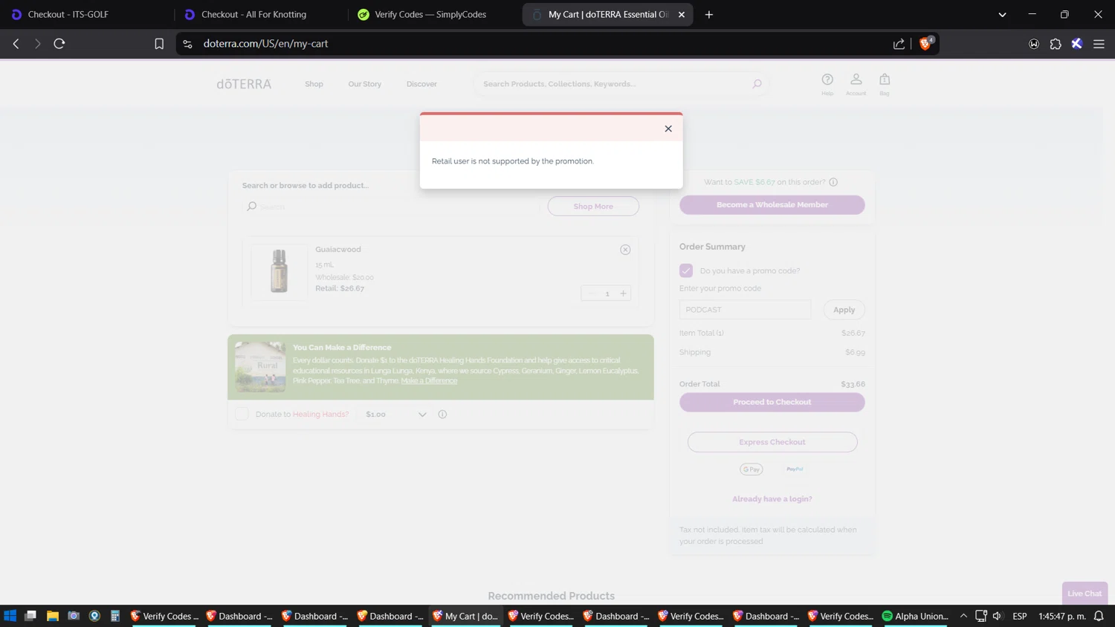The image size is (1115, 627).
Task: Reload the page
Action: (x=59, y=44)
